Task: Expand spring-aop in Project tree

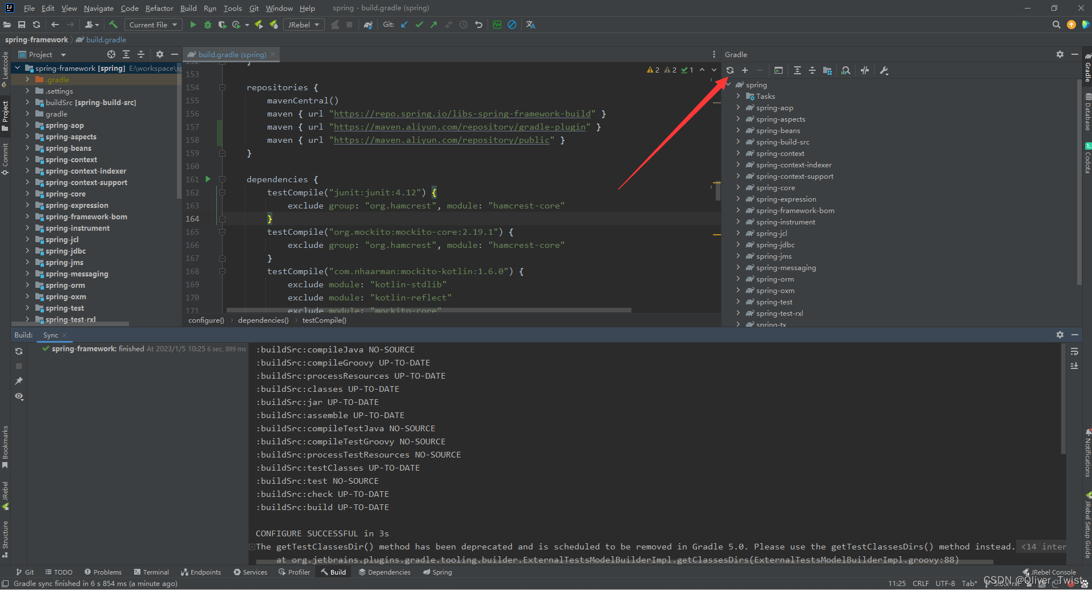Action: coord(27,125)
